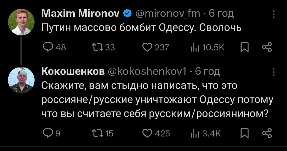This screenshot has height=151, width=287.
Task: Bookmark Maxim Mironov's tweet
Action: [x=243, y=47]
